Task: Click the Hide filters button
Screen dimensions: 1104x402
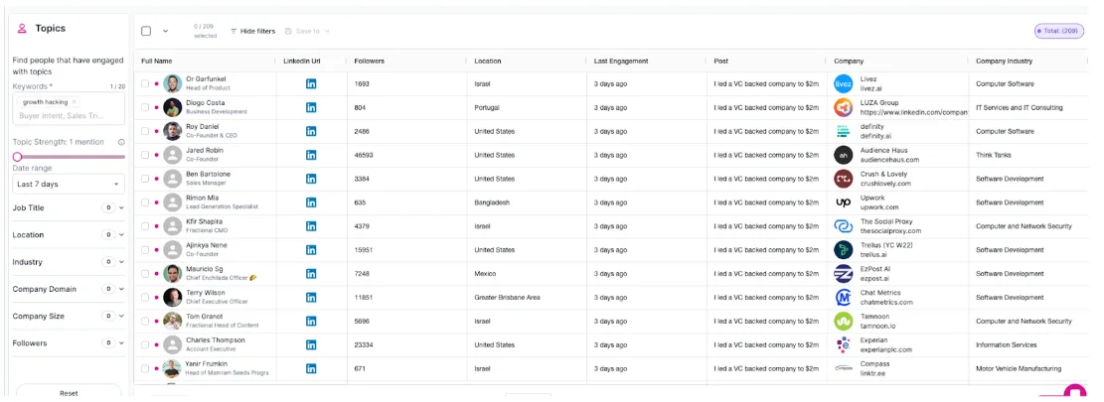Action: 252,31
